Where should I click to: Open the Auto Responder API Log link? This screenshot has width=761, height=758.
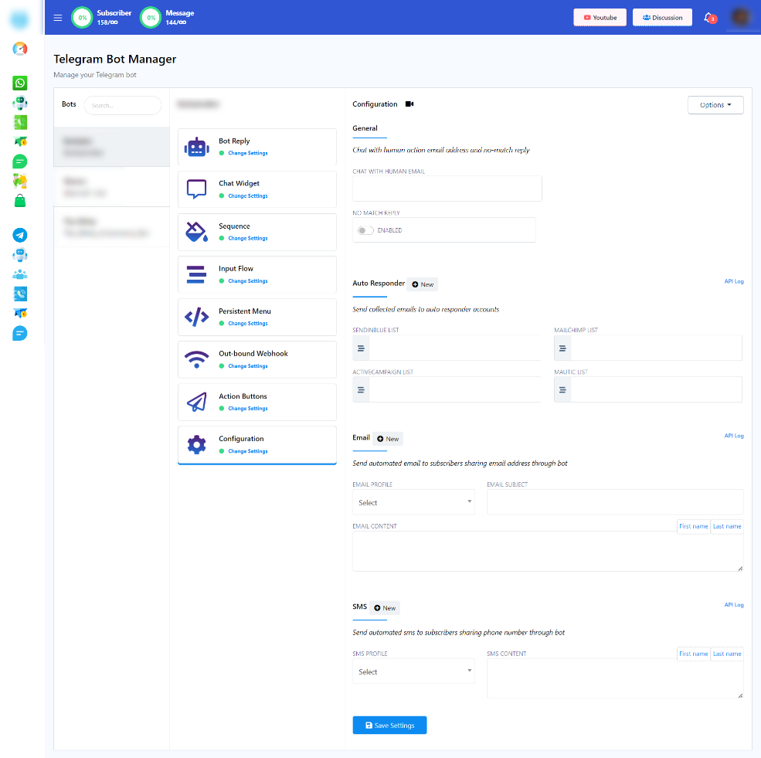point(733,282)
